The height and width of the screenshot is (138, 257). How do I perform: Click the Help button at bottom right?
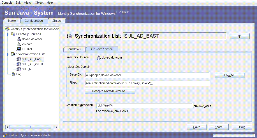coord(242,127)
